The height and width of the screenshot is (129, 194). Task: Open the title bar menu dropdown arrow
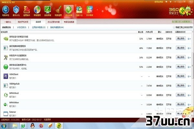coord(175,2)
